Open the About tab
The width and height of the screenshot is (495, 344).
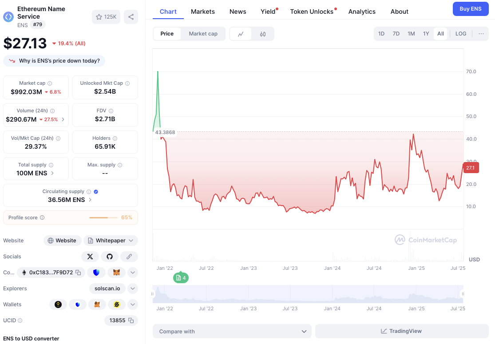(x=400, y=12)
